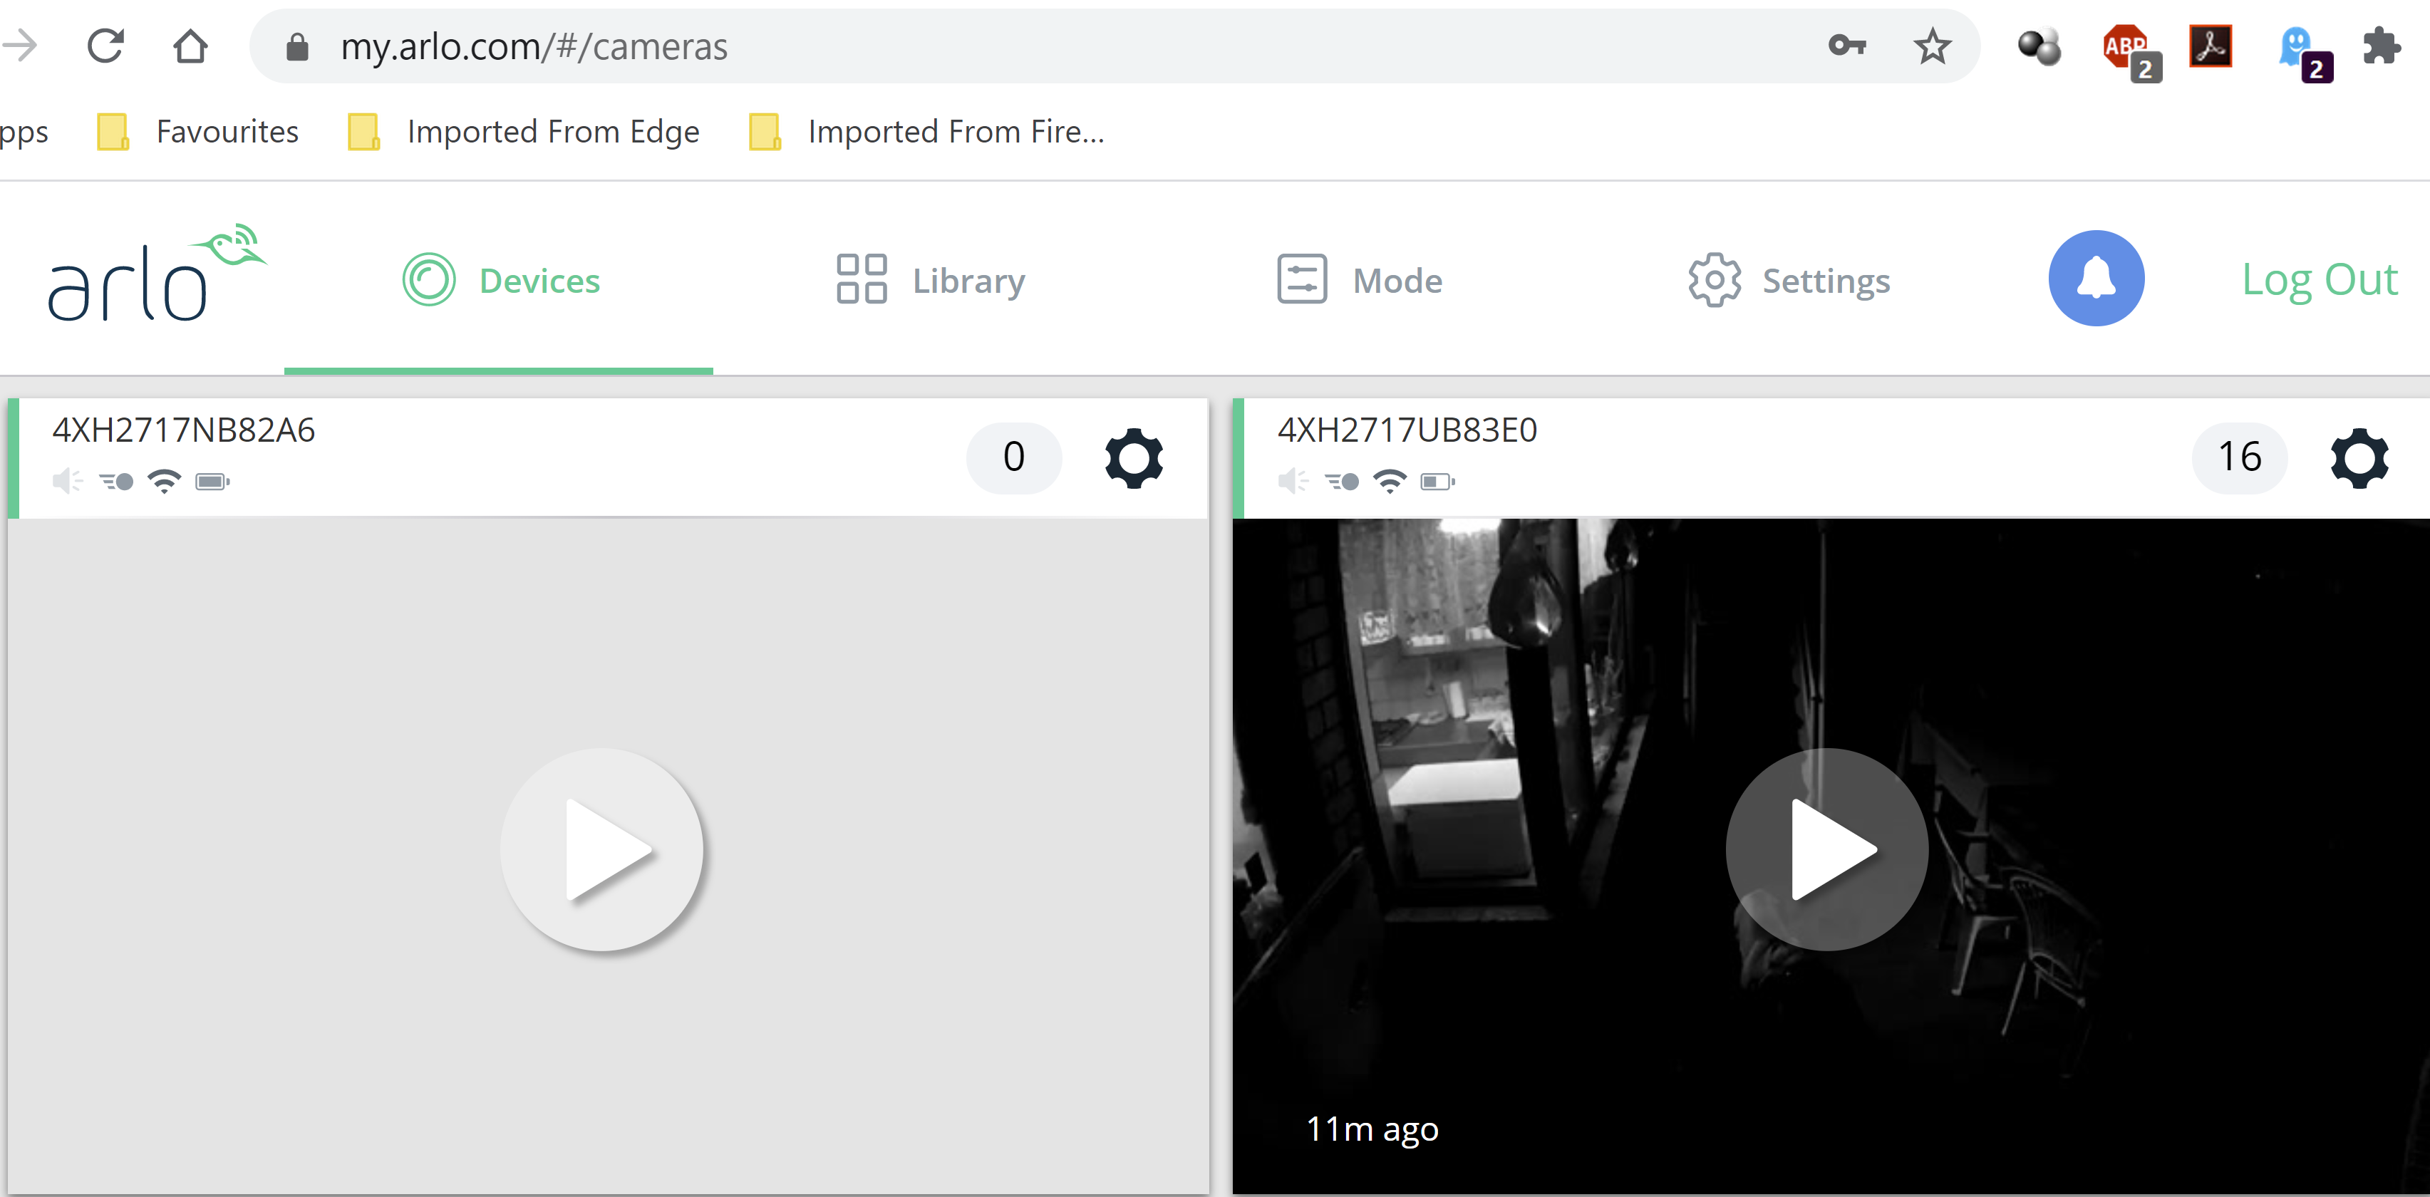Click the browser address bar URL
The width and height of the screenshot is (2430, 1197).
point(534,46)
